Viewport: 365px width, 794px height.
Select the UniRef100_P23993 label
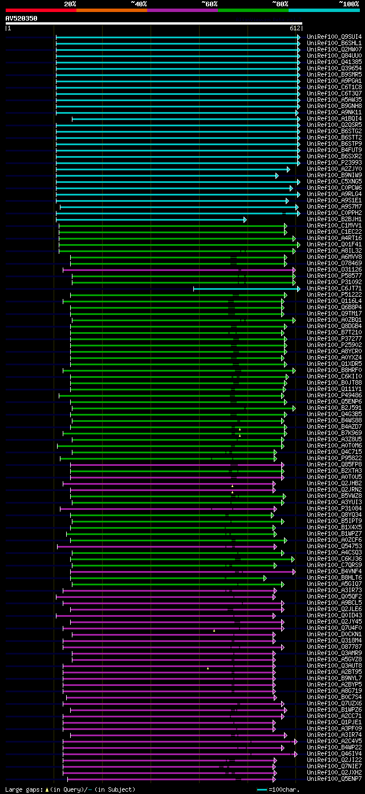334,162
